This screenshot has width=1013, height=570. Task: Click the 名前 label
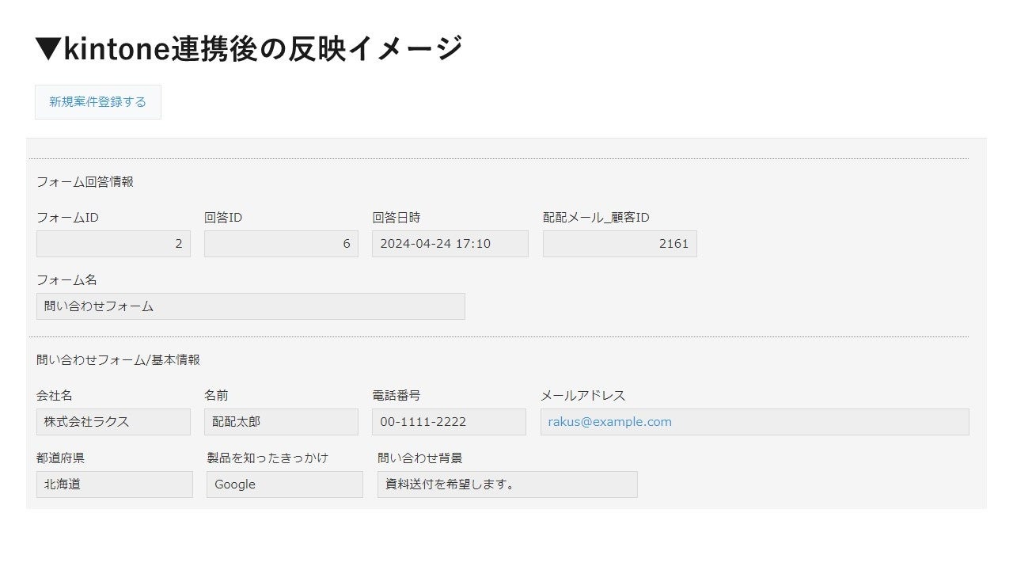pos(216,396)
